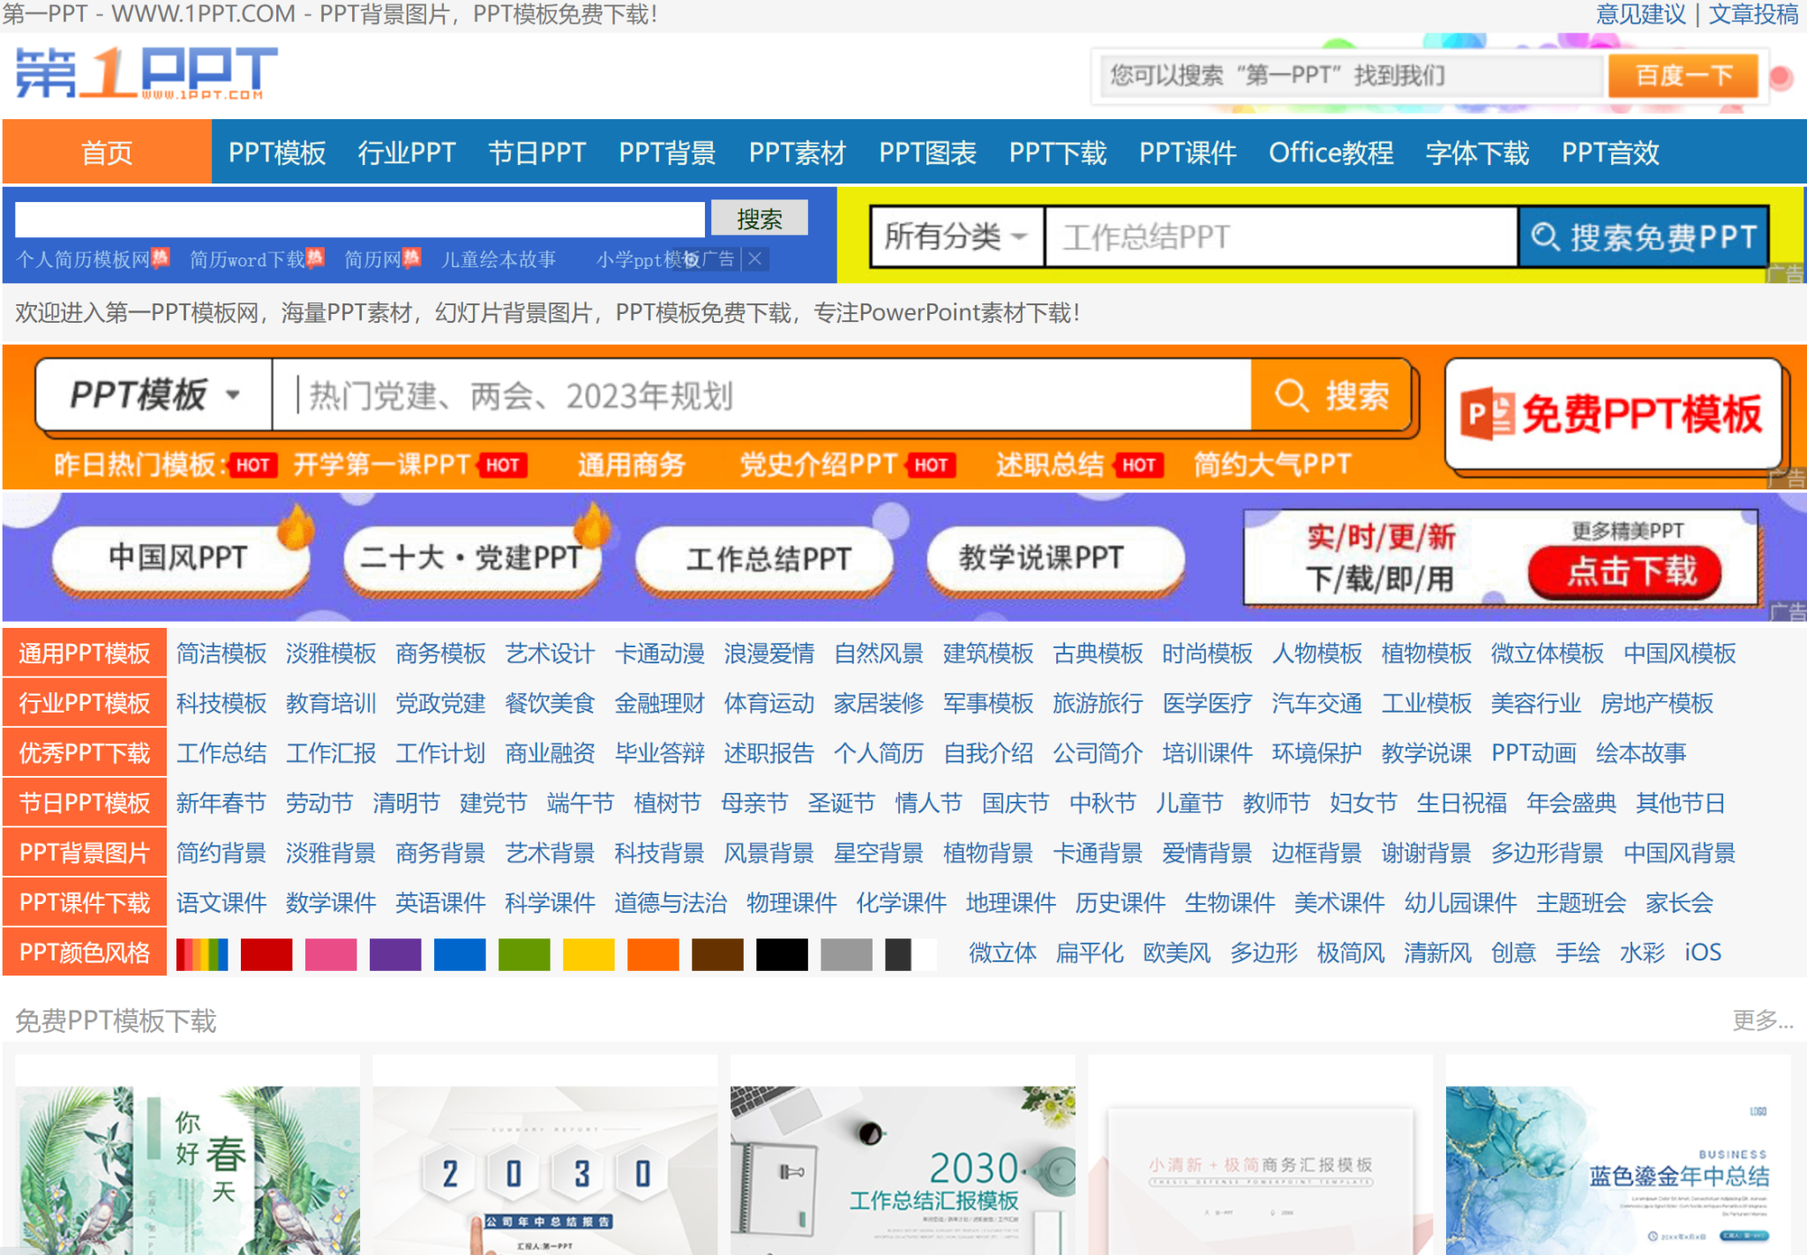Pick the purple color swatch
Viewport: 1807px width, 1255px height.
pos(394,953)
